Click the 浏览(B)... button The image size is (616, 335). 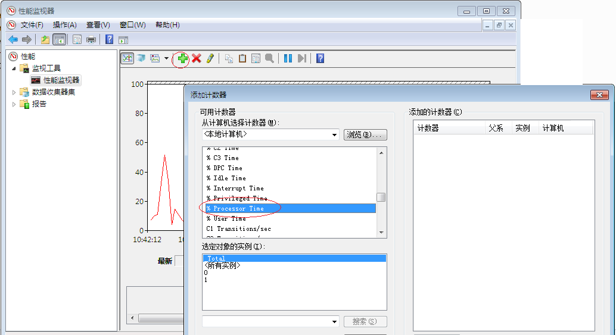coord(365,134)
